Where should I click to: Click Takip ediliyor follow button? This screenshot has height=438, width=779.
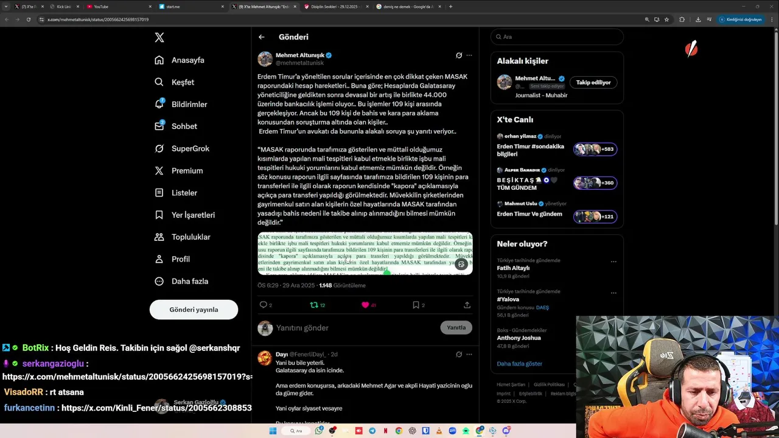[593, 82]
